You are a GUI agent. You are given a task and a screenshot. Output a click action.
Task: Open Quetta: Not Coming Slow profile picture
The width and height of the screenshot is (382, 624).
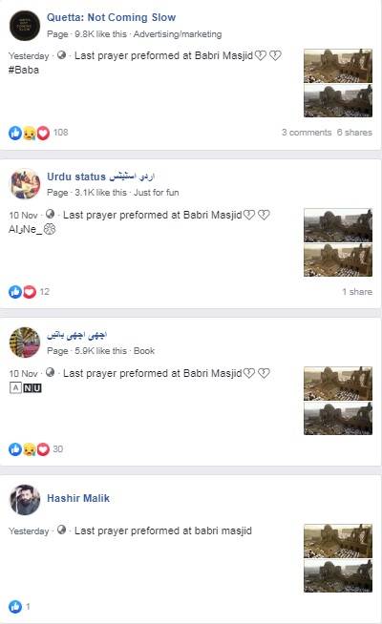25,26
